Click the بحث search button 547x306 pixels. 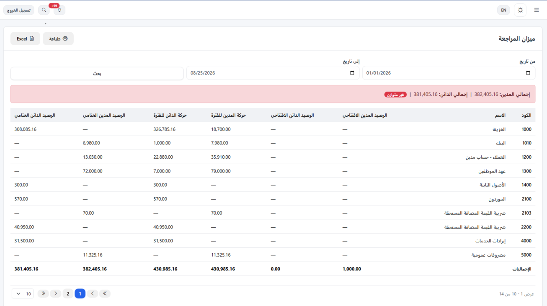pos(97,73)
